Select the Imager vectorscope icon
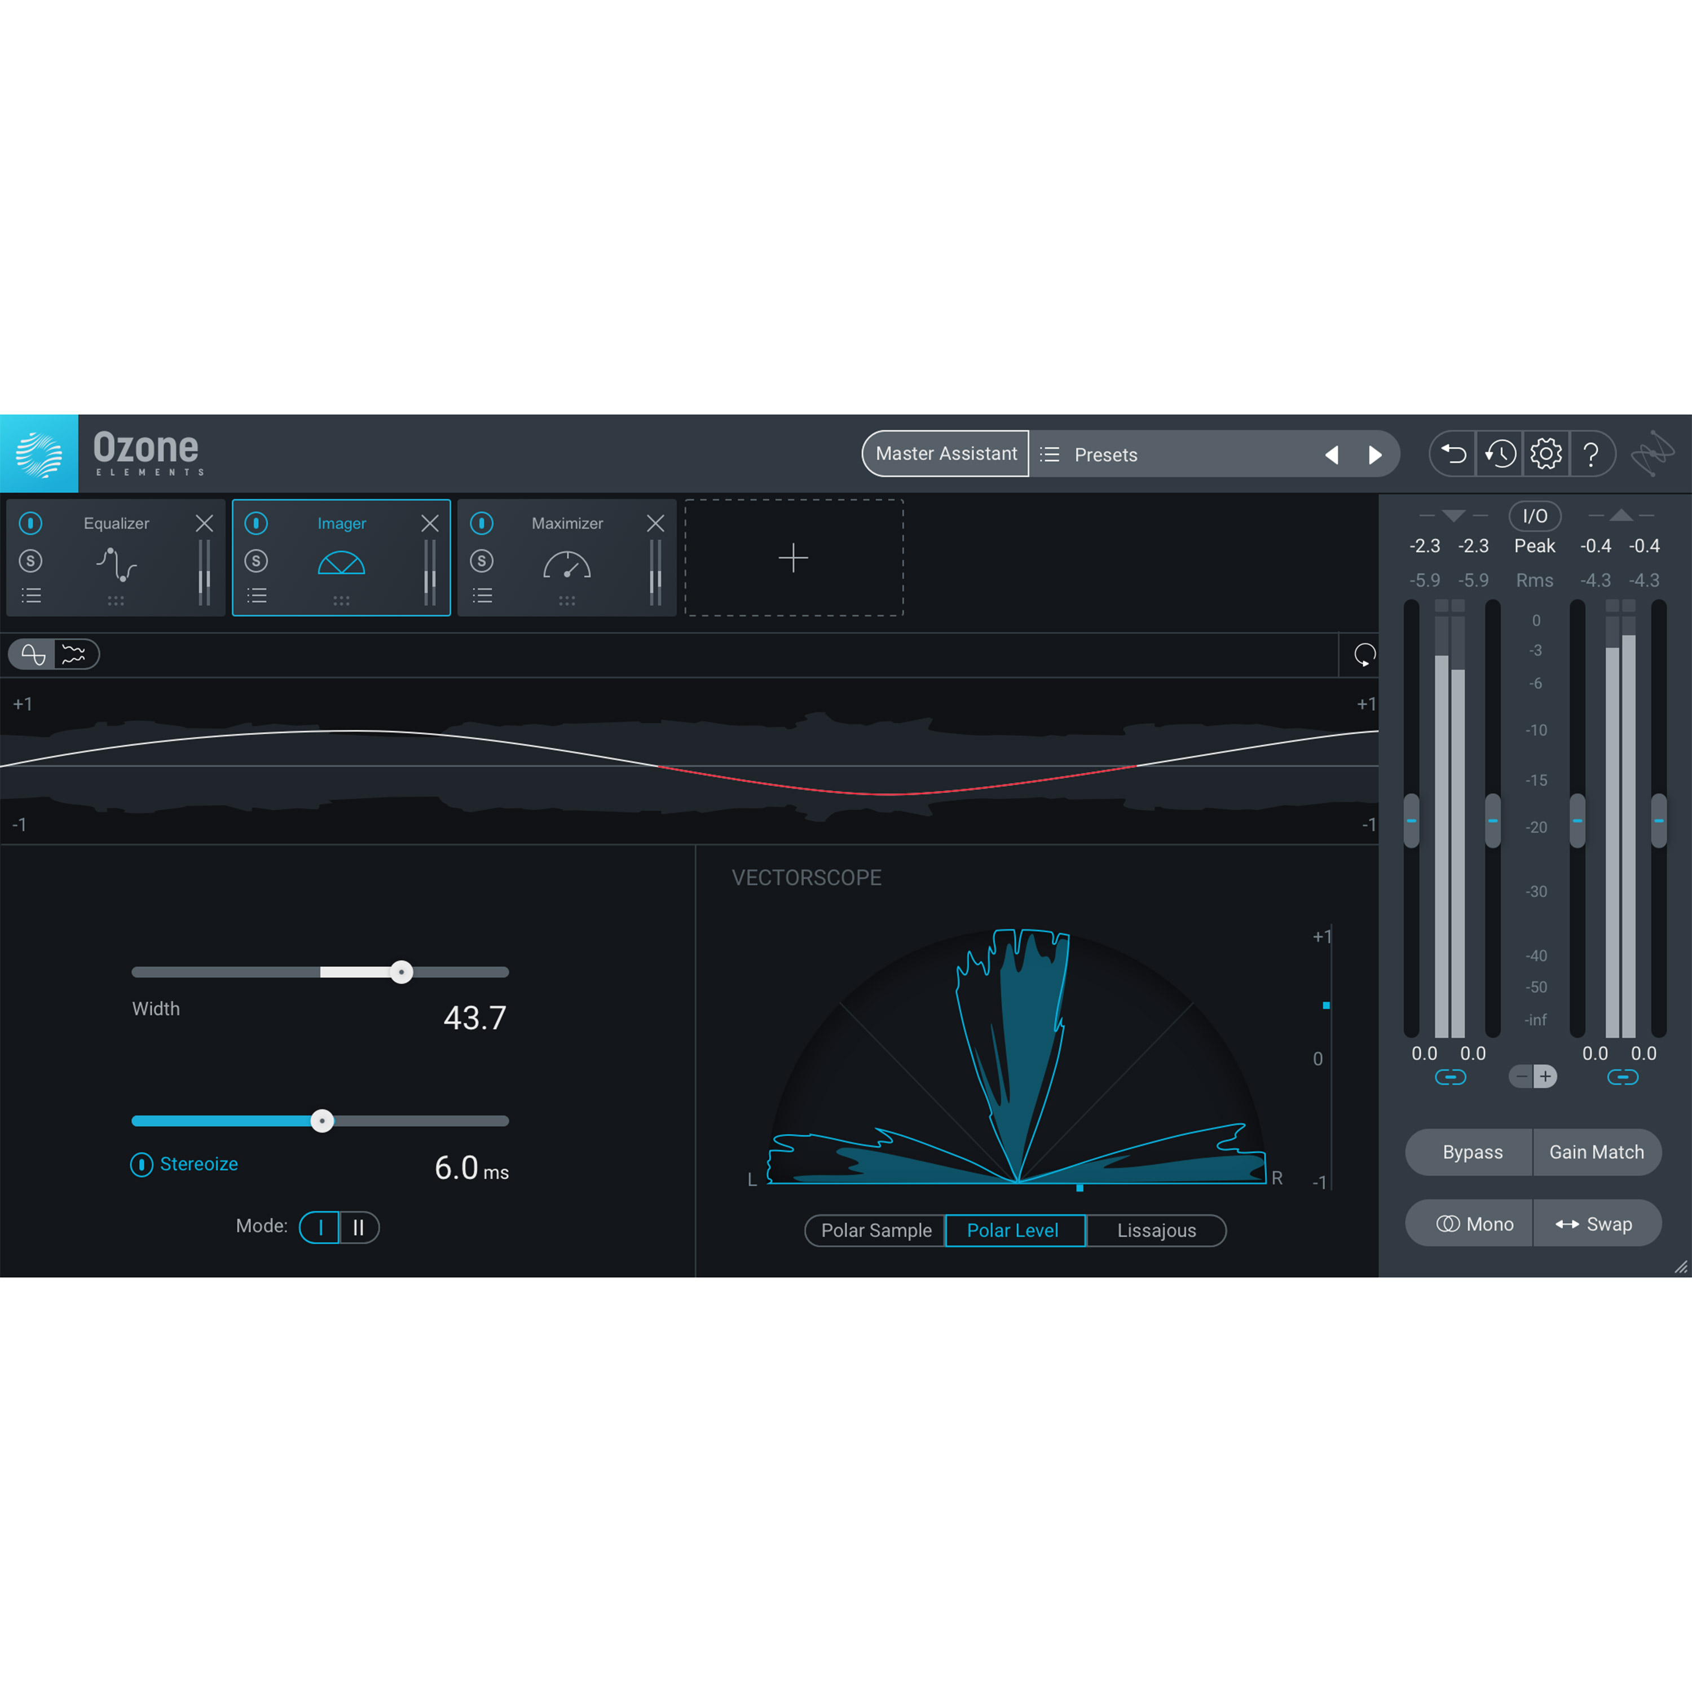 (342, 563)
